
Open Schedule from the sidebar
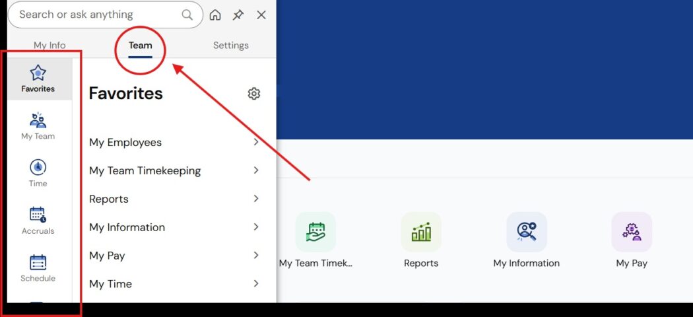tap(38, 268)
